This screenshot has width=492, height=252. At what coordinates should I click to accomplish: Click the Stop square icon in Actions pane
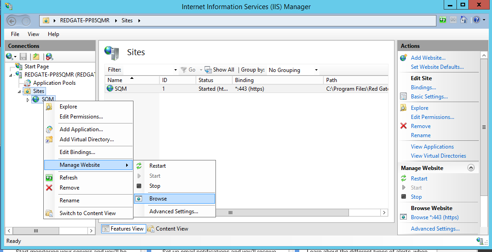pyautogui.click(x=403, y=197)
